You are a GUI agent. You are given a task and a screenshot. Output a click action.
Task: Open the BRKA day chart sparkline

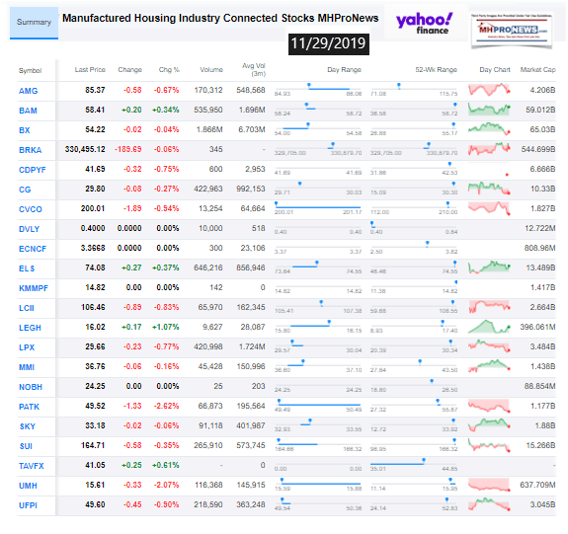pos(489,149)
